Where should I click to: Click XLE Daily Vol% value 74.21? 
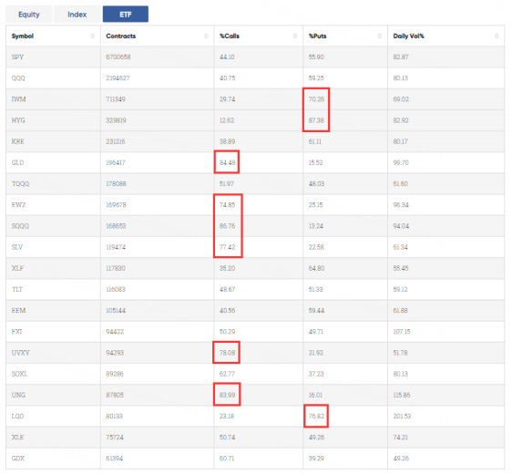click(x=401, y=438)
